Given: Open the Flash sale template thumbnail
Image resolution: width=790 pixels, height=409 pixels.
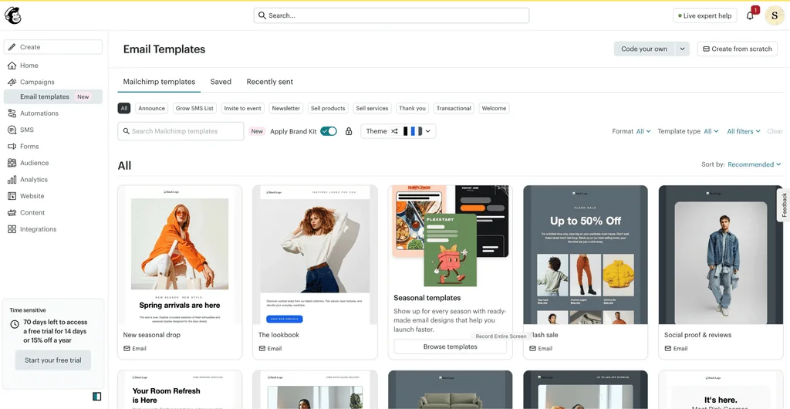Looking at the screenshot, I should [x=586, y=255].
